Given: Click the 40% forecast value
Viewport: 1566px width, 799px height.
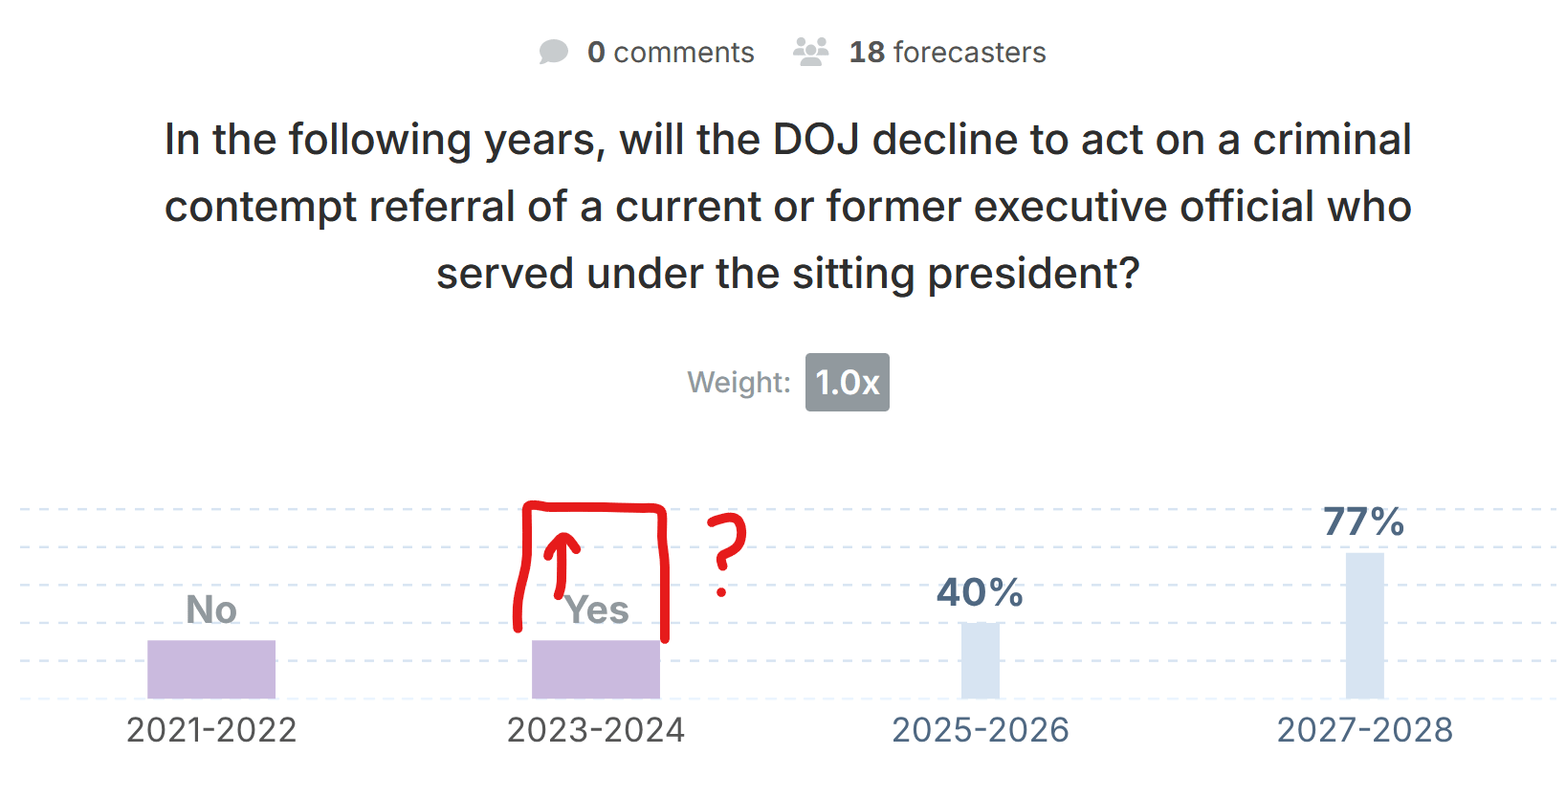Looking at the screenshot, I should coord(980,592).
